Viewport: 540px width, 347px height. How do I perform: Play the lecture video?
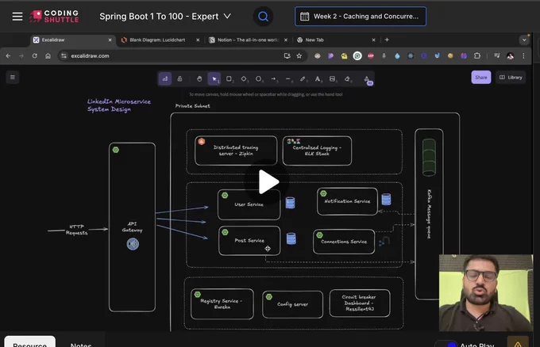(x=268, y=181)
